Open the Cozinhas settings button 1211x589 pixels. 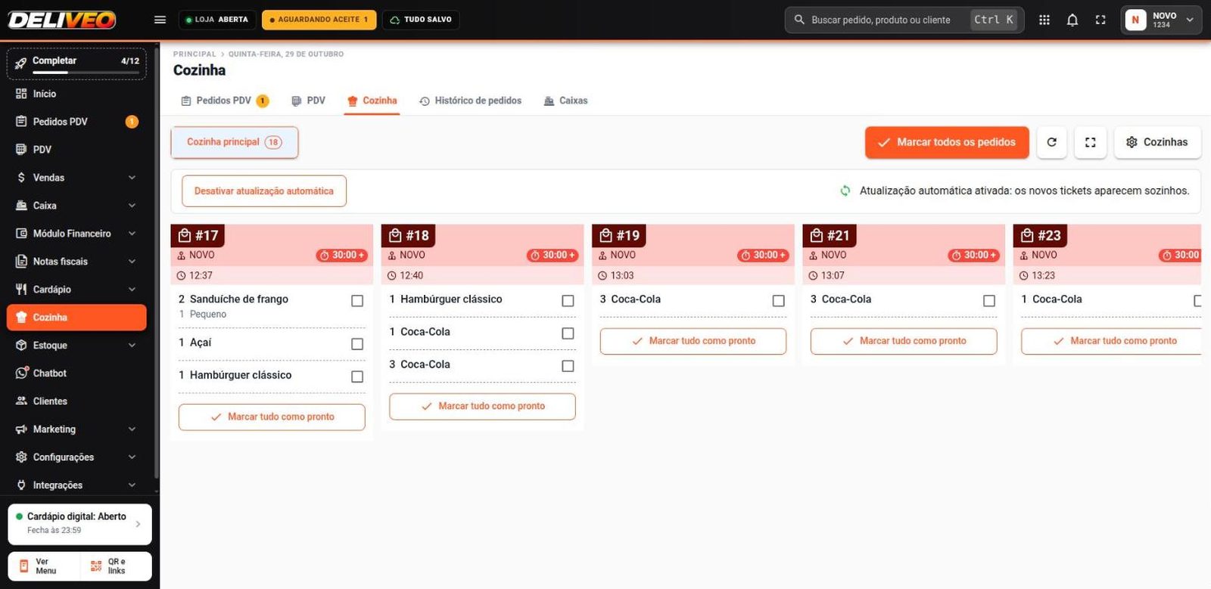pyautogui.click(x=1157, y=142)
